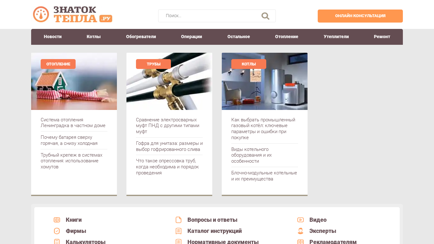Click the Знаток Тепла thermometer logo icon

tap(41, 14)
